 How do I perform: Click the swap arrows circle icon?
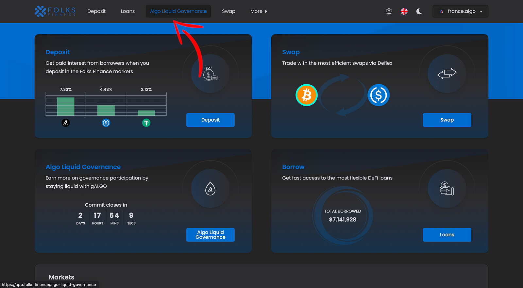[x=447, y=74]
